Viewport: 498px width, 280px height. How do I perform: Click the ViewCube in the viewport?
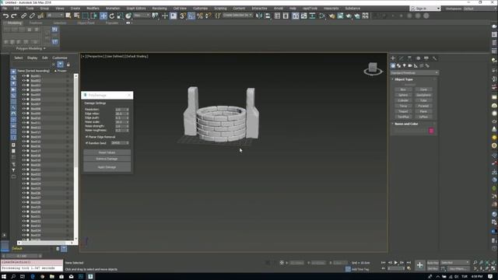click(373, 68)
